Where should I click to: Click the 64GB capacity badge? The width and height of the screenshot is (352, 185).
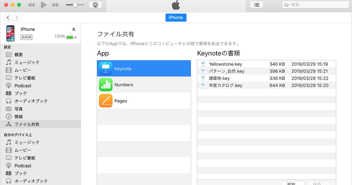[26, 37]
